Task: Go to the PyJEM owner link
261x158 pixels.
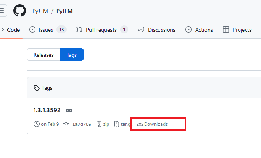Action: [x=40, y=11]
